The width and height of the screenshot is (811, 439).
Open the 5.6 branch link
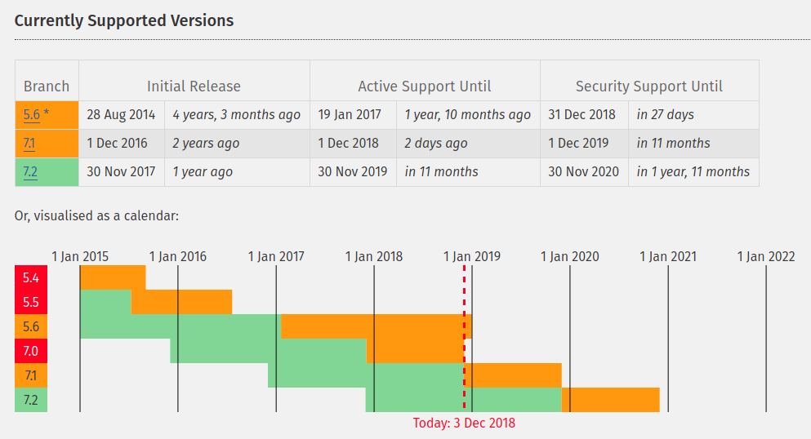32,115
